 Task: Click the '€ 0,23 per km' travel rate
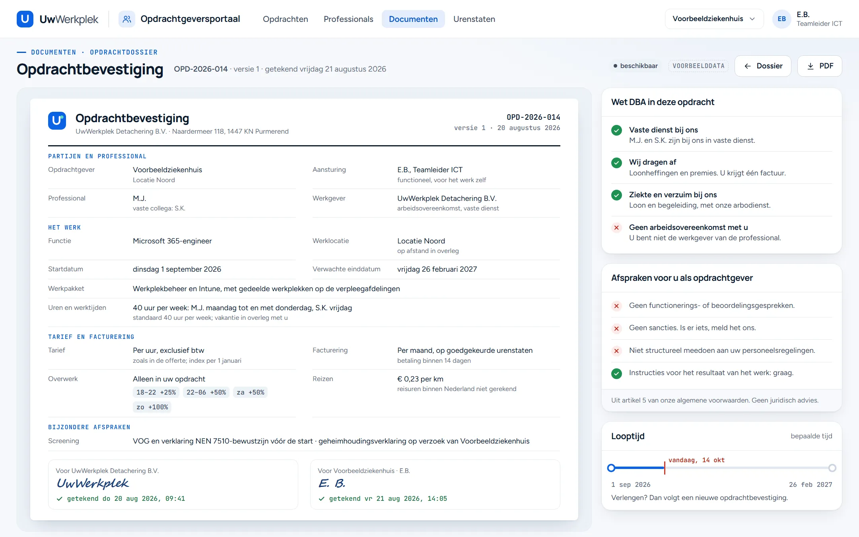tap(420, 379)
